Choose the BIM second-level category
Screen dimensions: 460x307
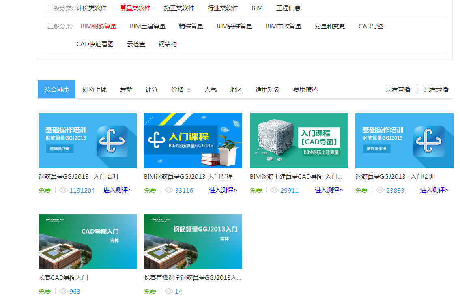click(x=257, y=8)
